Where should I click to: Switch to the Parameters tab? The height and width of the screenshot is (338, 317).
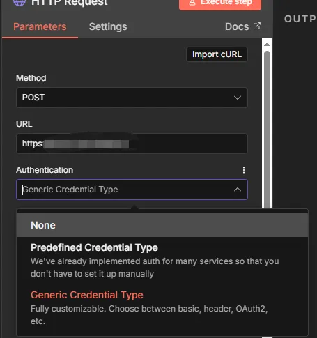point(40,26)
